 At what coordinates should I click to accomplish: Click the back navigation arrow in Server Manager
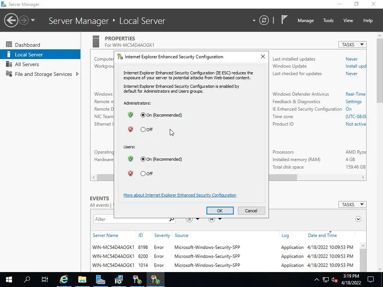click(x=11, y=20)
